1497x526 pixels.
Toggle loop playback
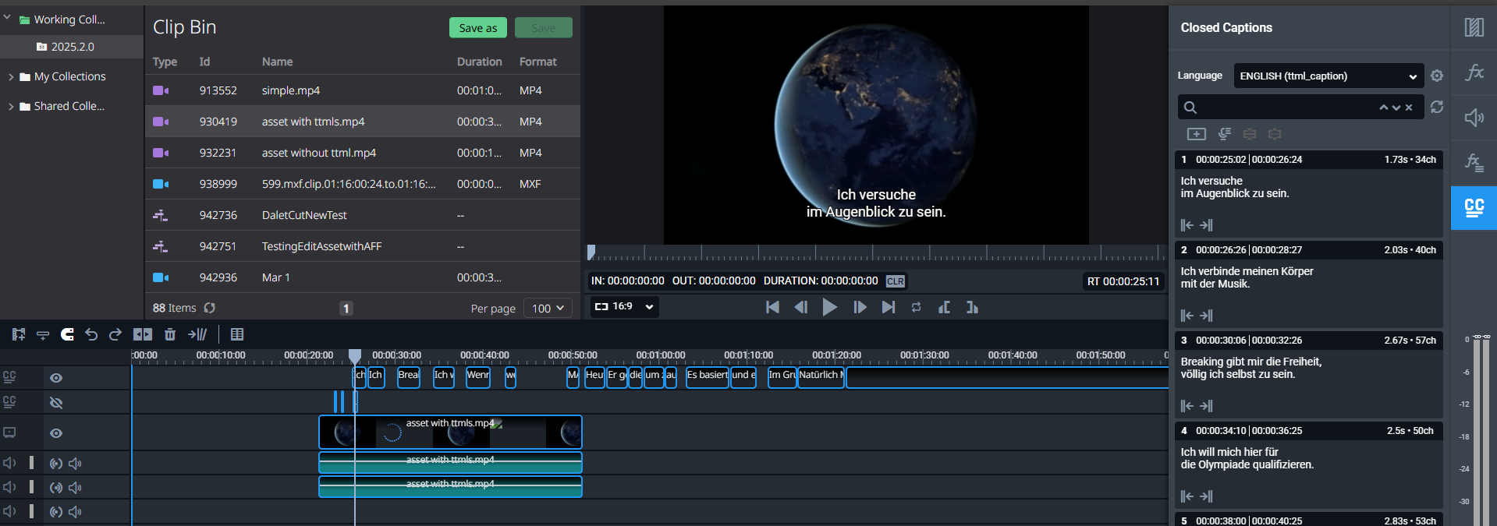pos(917,307)
